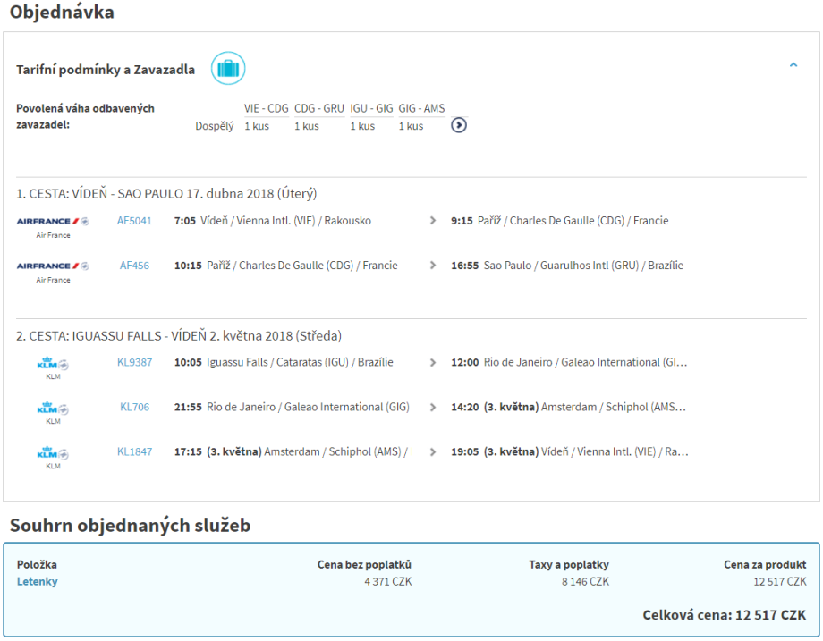Click the arrow chevron in Vienna to Paris row
This screenshot has height=641, width=823.
(433, 221)
